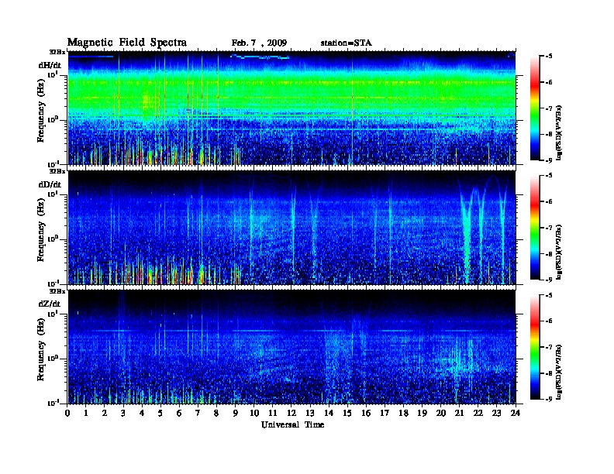The height and width of the screenshot is (474, 614).
Task: Click the dH/dt spectrogram plot
Action: (291, 108)
